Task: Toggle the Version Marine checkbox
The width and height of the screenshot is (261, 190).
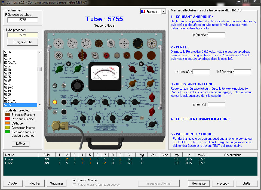Action: tap(74, 180)
